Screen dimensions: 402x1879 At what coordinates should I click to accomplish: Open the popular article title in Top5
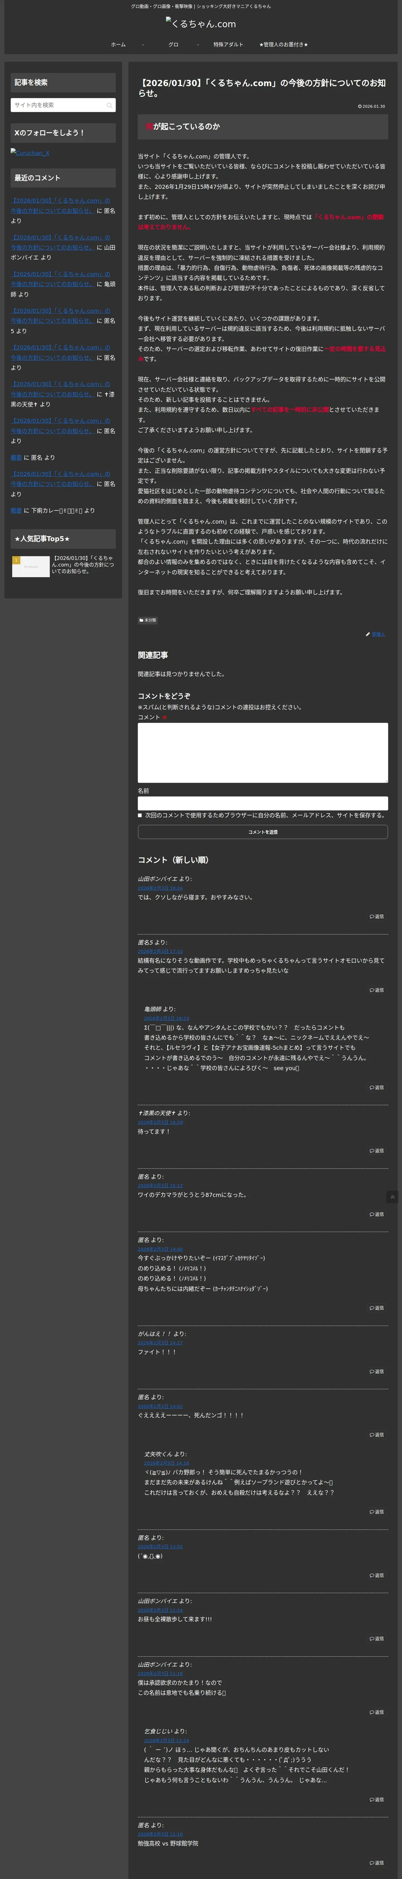tap(83, 565)
